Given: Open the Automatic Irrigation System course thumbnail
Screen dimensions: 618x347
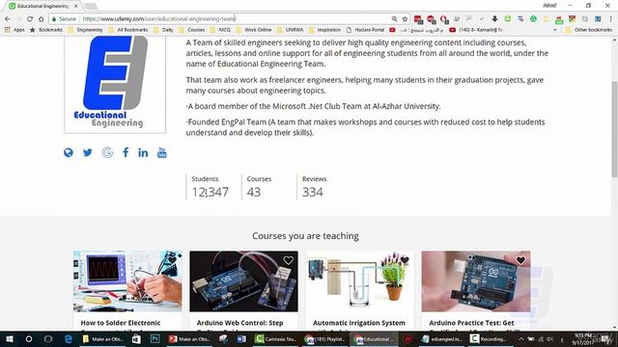Looking at the screenshot, I should coord(359,281).
